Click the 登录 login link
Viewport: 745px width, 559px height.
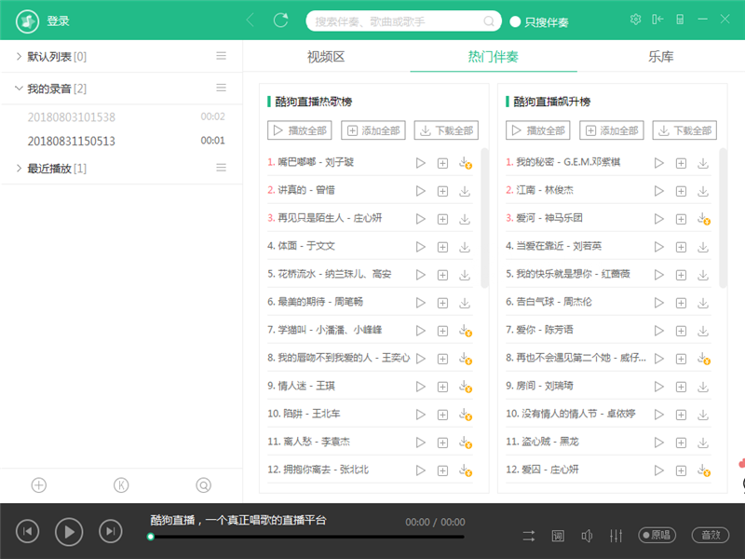[58, 20]
